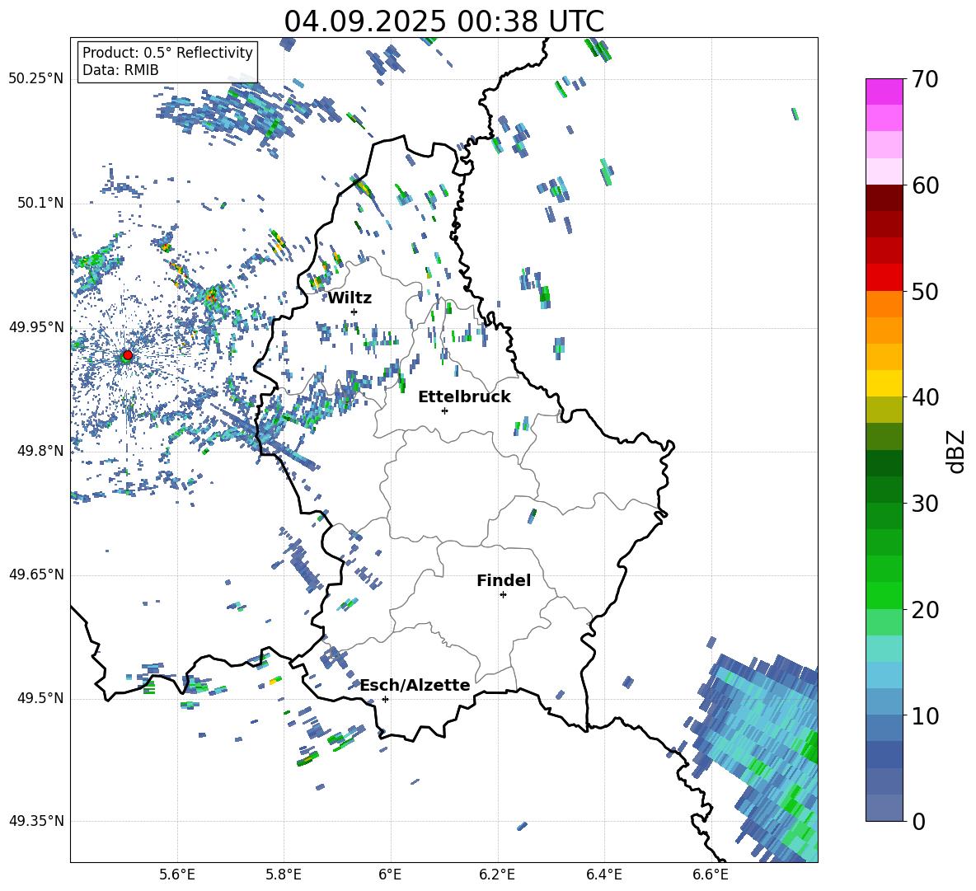Image resolution: width=976 pixels, height=891 pixels.
Task: Click the colorbar tick label 40
Action: click(925, 397)
